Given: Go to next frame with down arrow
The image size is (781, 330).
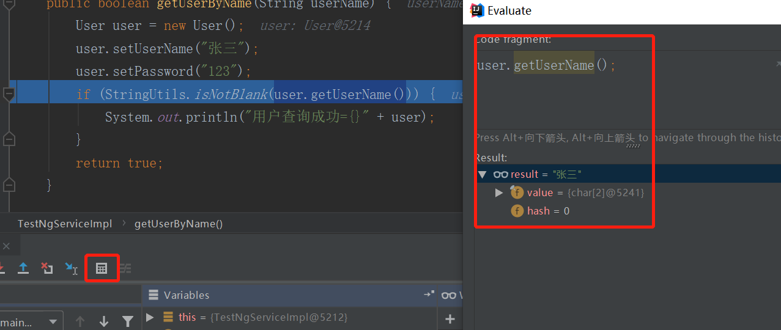Looking at the screenshot, I should pyautogui.click(x=103, y=321).
